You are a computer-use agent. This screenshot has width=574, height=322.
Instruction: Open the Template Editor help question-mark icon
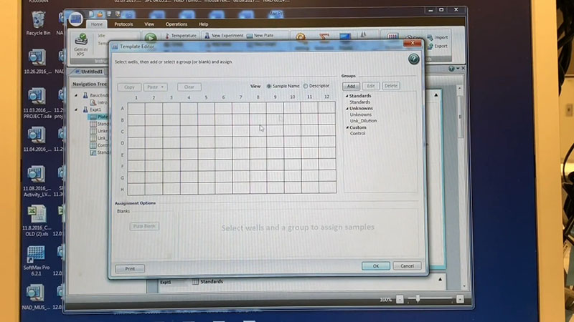click(414, 59)
